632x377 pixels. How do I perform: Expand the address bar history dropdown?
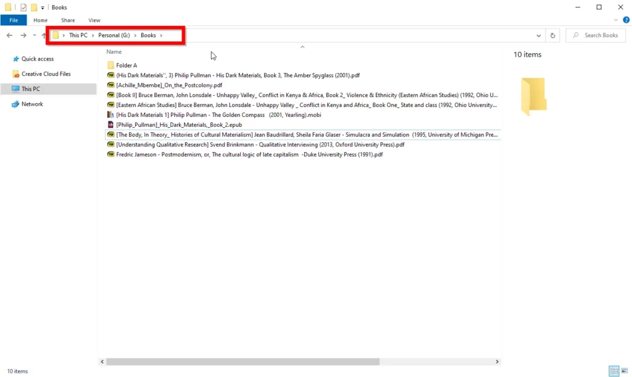(538, 35)
